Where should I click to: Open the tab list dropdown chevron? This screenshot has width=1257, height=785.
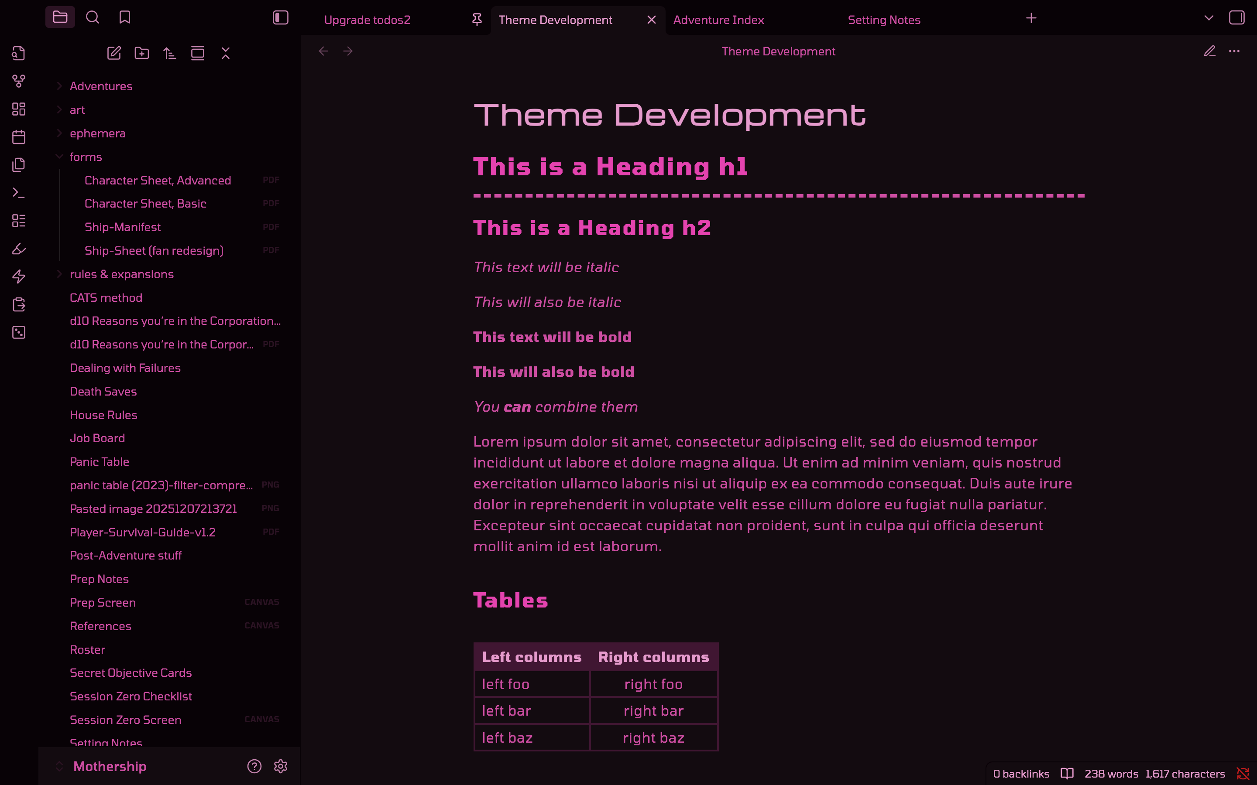[x=1209, y=17]
